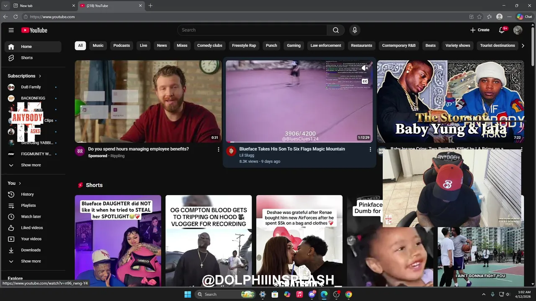The height and width of the screenshot is (301, 536).
Task: Open the BACKONFIGG subscription
Action: coord(33,98)
